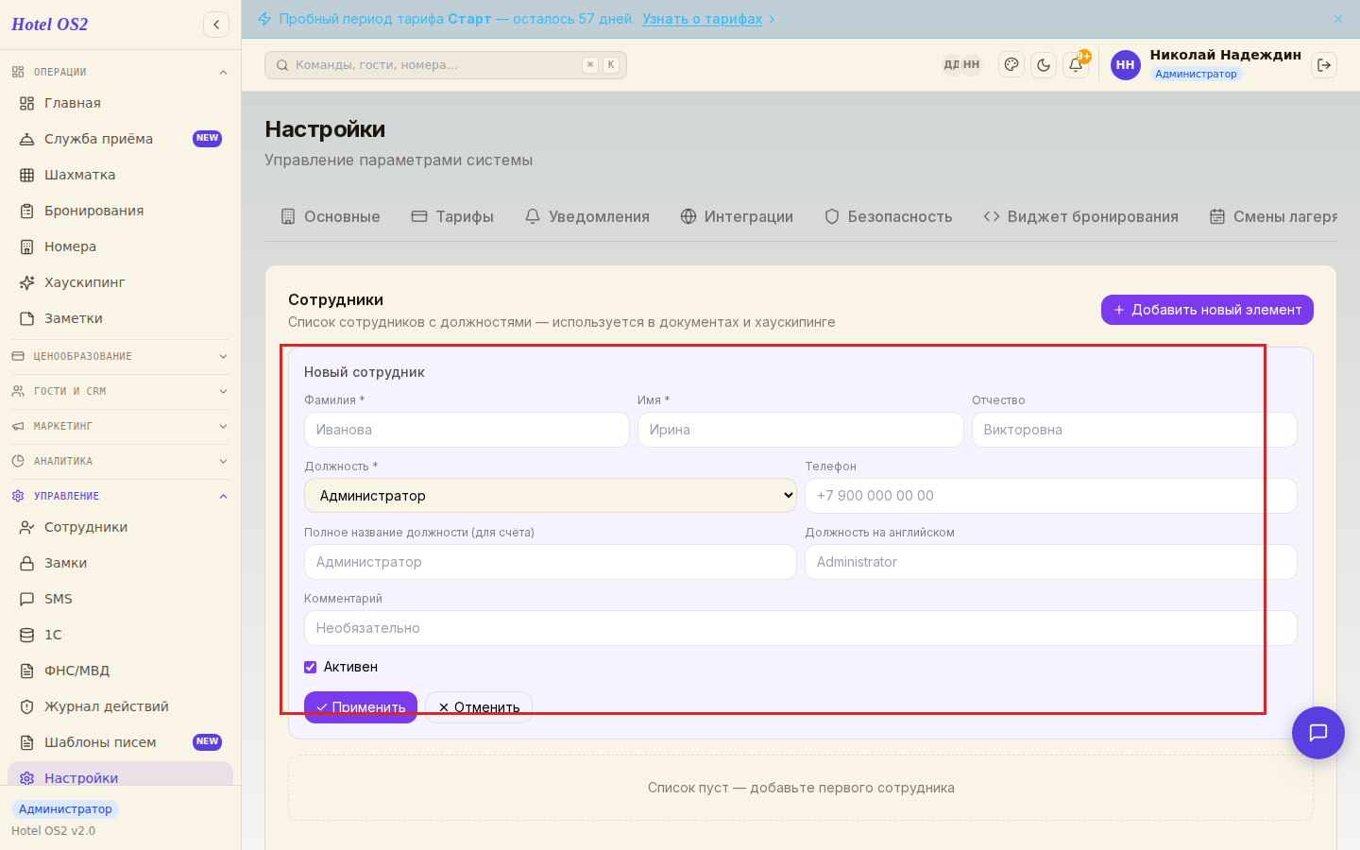Open notifications bell in header
Viewport: 1360px width, 850px height.
pos(1076,65)
